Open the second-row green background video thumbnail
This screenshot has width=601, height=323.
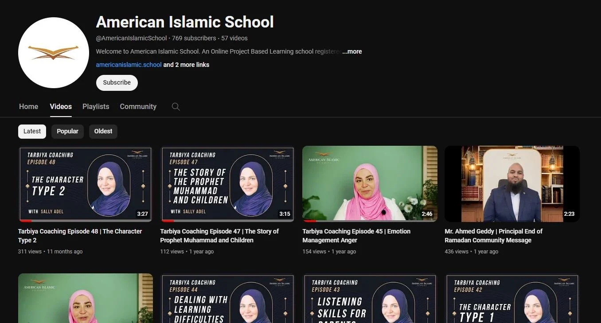(86, 298)
